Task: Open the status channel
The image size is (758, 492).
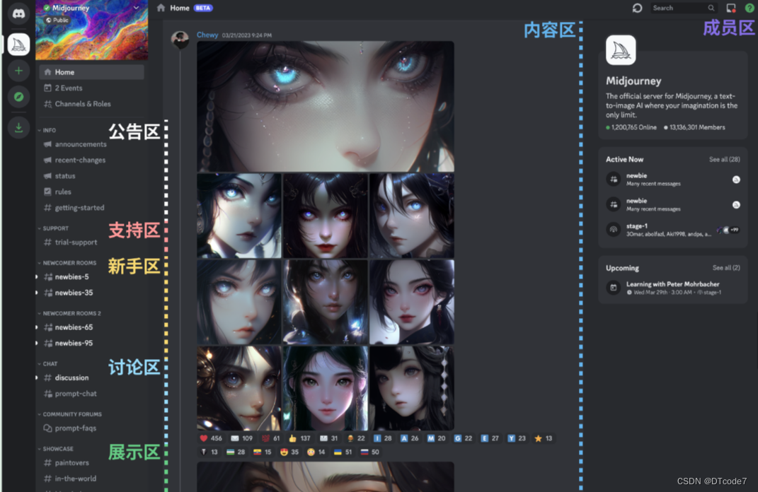Action: coord(60,176)
